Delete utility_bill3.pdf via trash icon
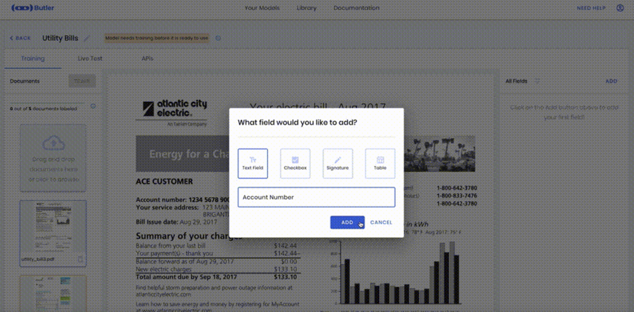Image resolution: width=634 pixels, height=312 pixels. (x=80, y=259)
